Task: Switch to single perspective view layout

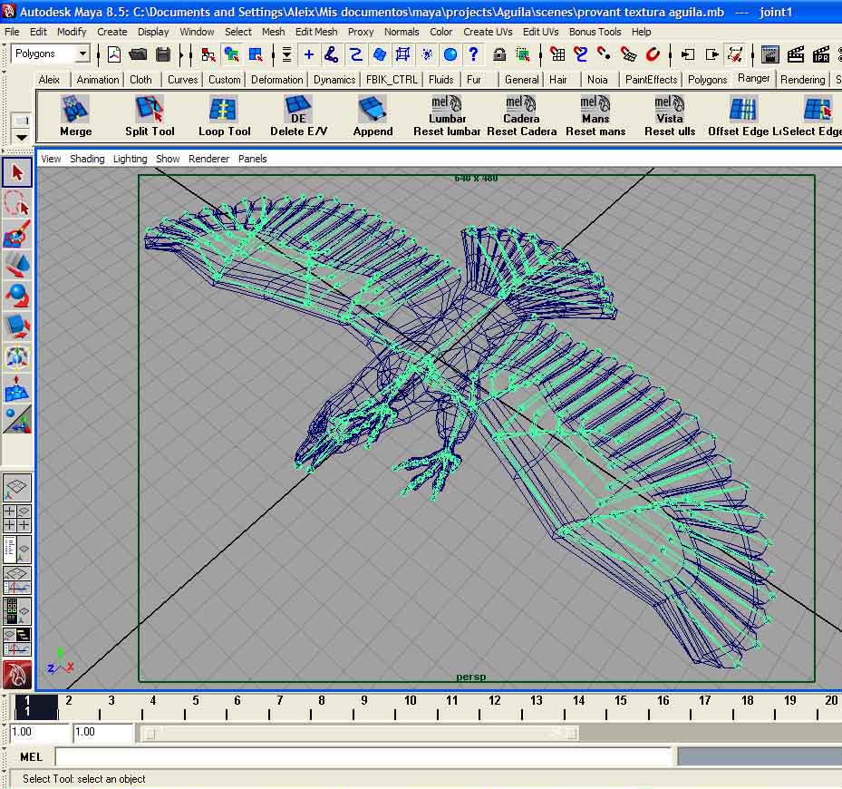Action: pos(17,488)
